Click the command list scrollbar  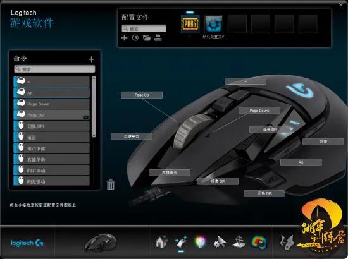point(94,106)
